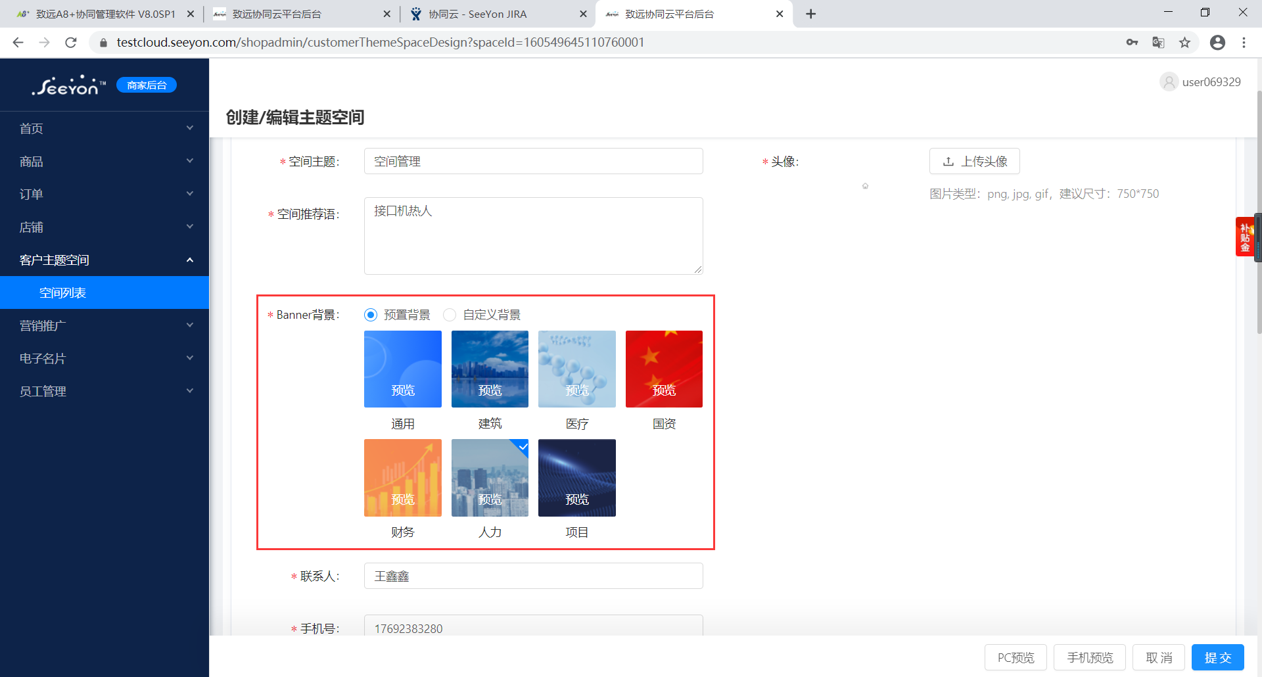1262x677 pixels.
Task: Click the user069329 username text
Action: coord(1211,82)
